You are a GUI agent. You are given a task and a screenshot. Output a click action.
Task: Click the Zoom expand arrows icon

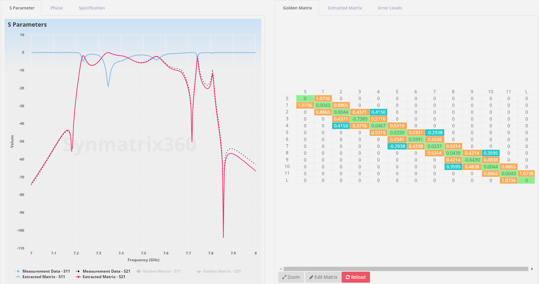(x=284, y=277)
